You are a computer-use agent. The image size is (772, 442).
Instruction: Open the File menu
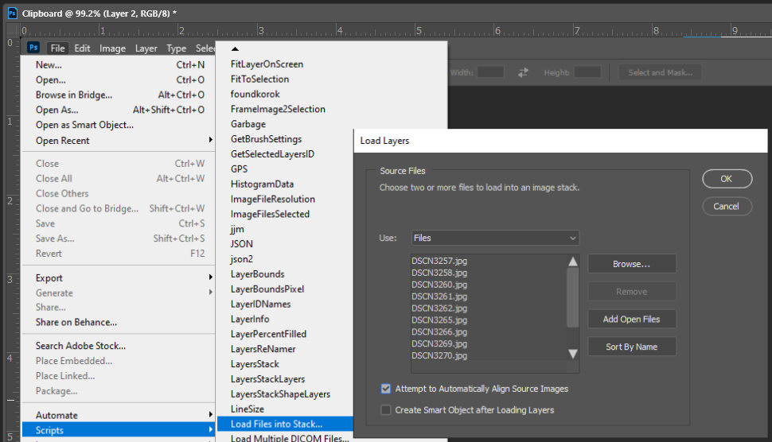point(57,48)
